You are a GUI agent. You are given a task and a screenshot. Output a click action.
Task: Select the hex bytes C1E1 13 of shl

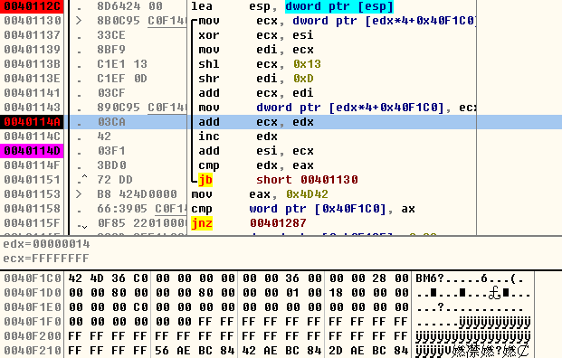coord(122,64)
